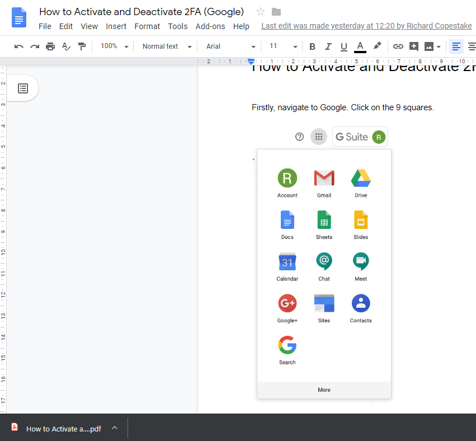The image size is (476, 441).
Task: Open the Edit menu
Action: [x=66, y=26]
